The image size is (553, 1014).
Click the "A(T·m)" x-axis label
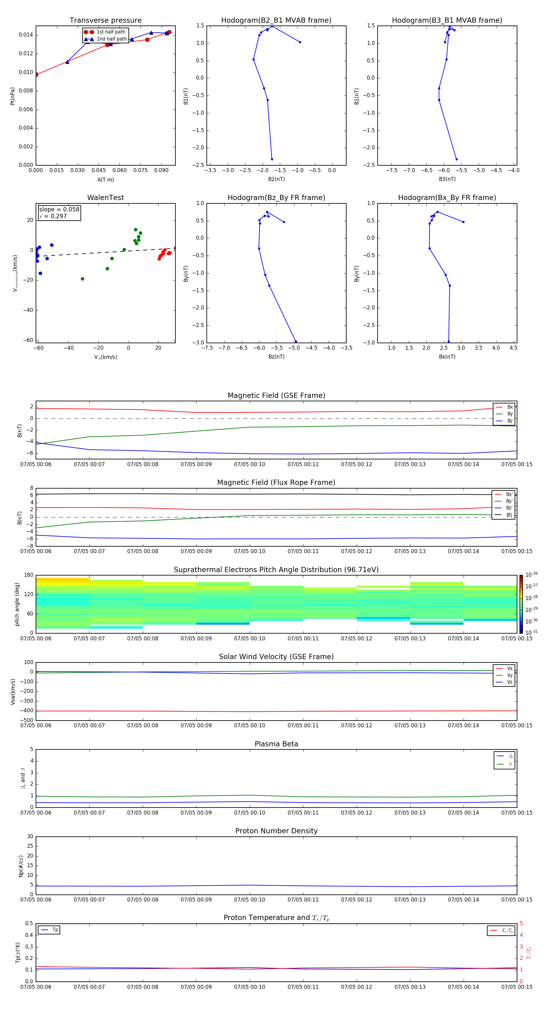point(105,180)
